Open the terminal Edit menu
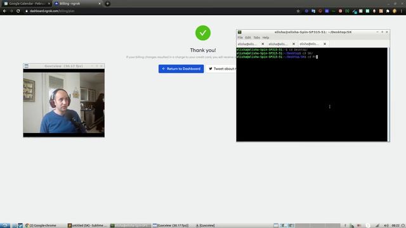The height and width of the screenshot is (228, 406). (x=248, y=37)
